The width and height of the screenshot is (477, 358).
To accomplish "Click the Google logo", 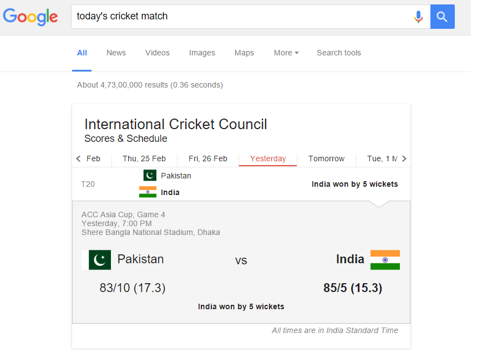I will (30, 17).
